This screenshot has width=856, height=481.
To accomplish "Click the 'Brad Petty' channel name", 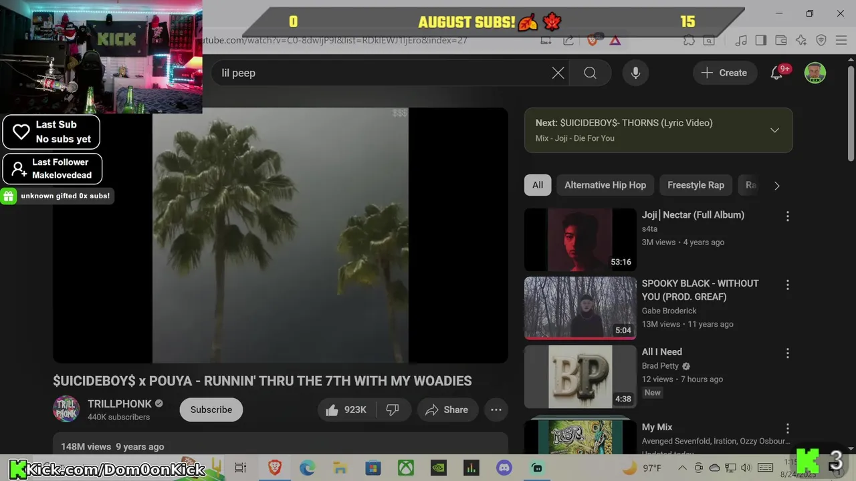I will tap(661, 365).
